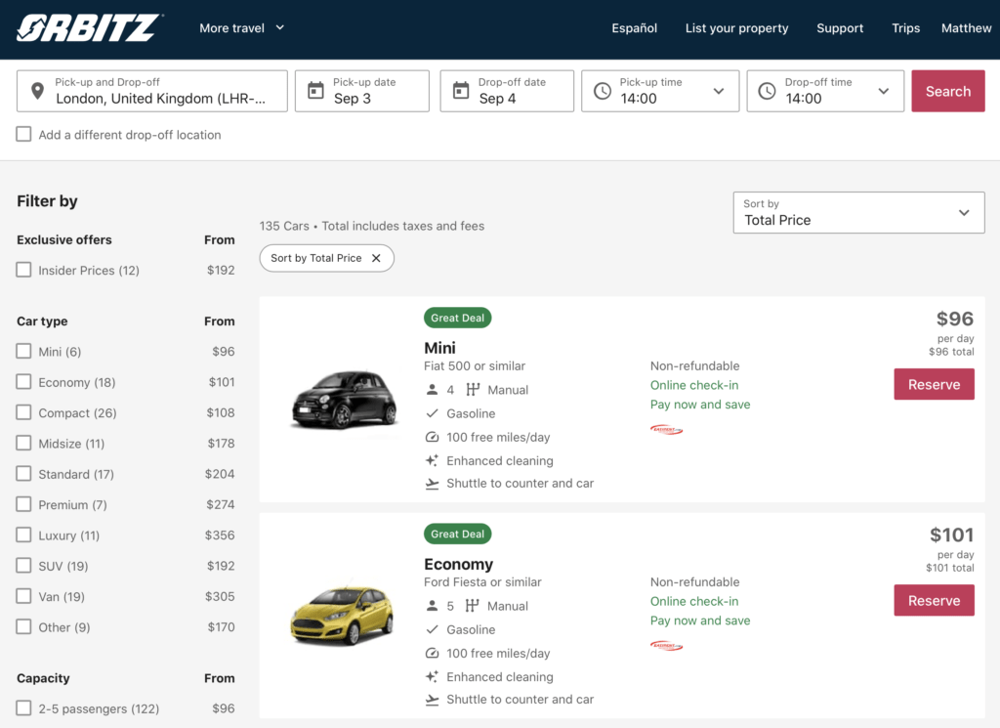Click the clock icon in pick-up time field

[604, 90]
